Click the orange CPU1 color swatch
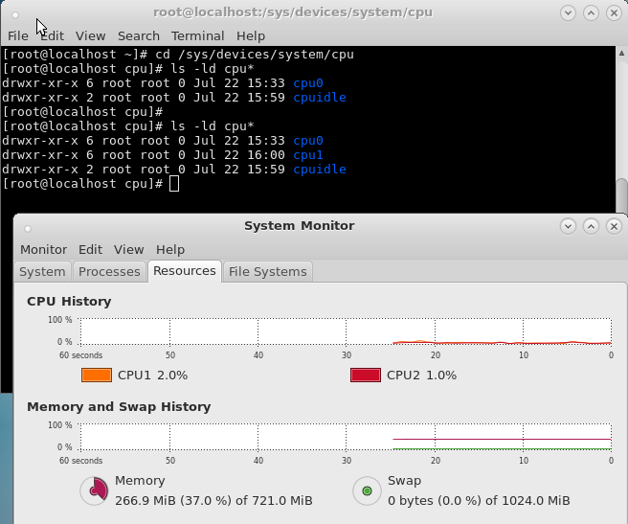Viewport: 628px width, 524px height. tap(97, 376)
